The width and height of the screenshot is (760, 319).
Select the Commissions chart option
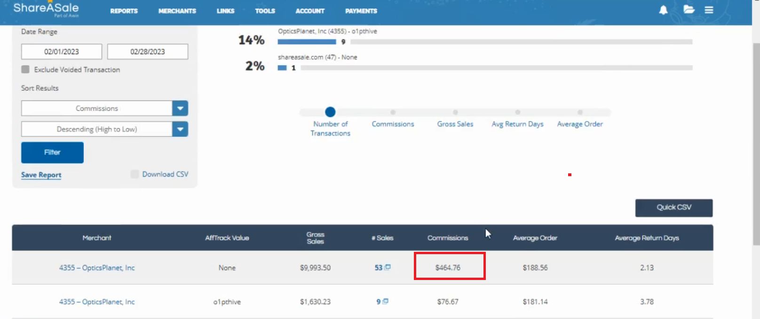click(393, 112)
